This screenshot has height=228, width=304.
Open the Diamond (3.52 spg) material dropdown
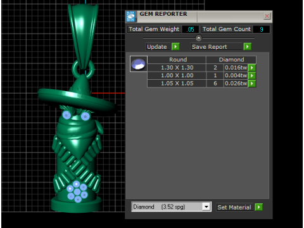(x=171, y=206)
